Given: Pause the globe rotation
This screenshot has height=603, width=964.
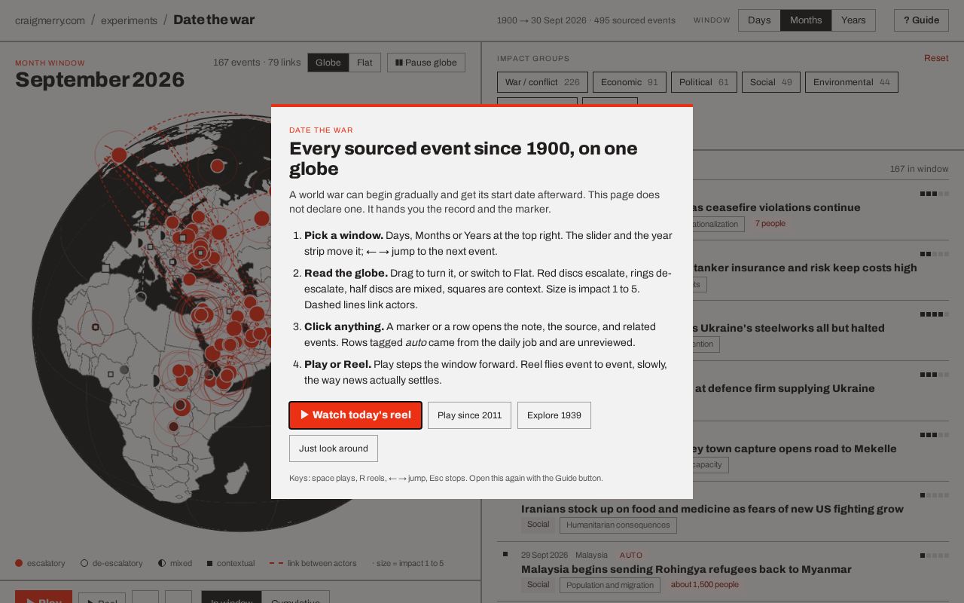Looking at the screenshot, I should pos(426,63).
